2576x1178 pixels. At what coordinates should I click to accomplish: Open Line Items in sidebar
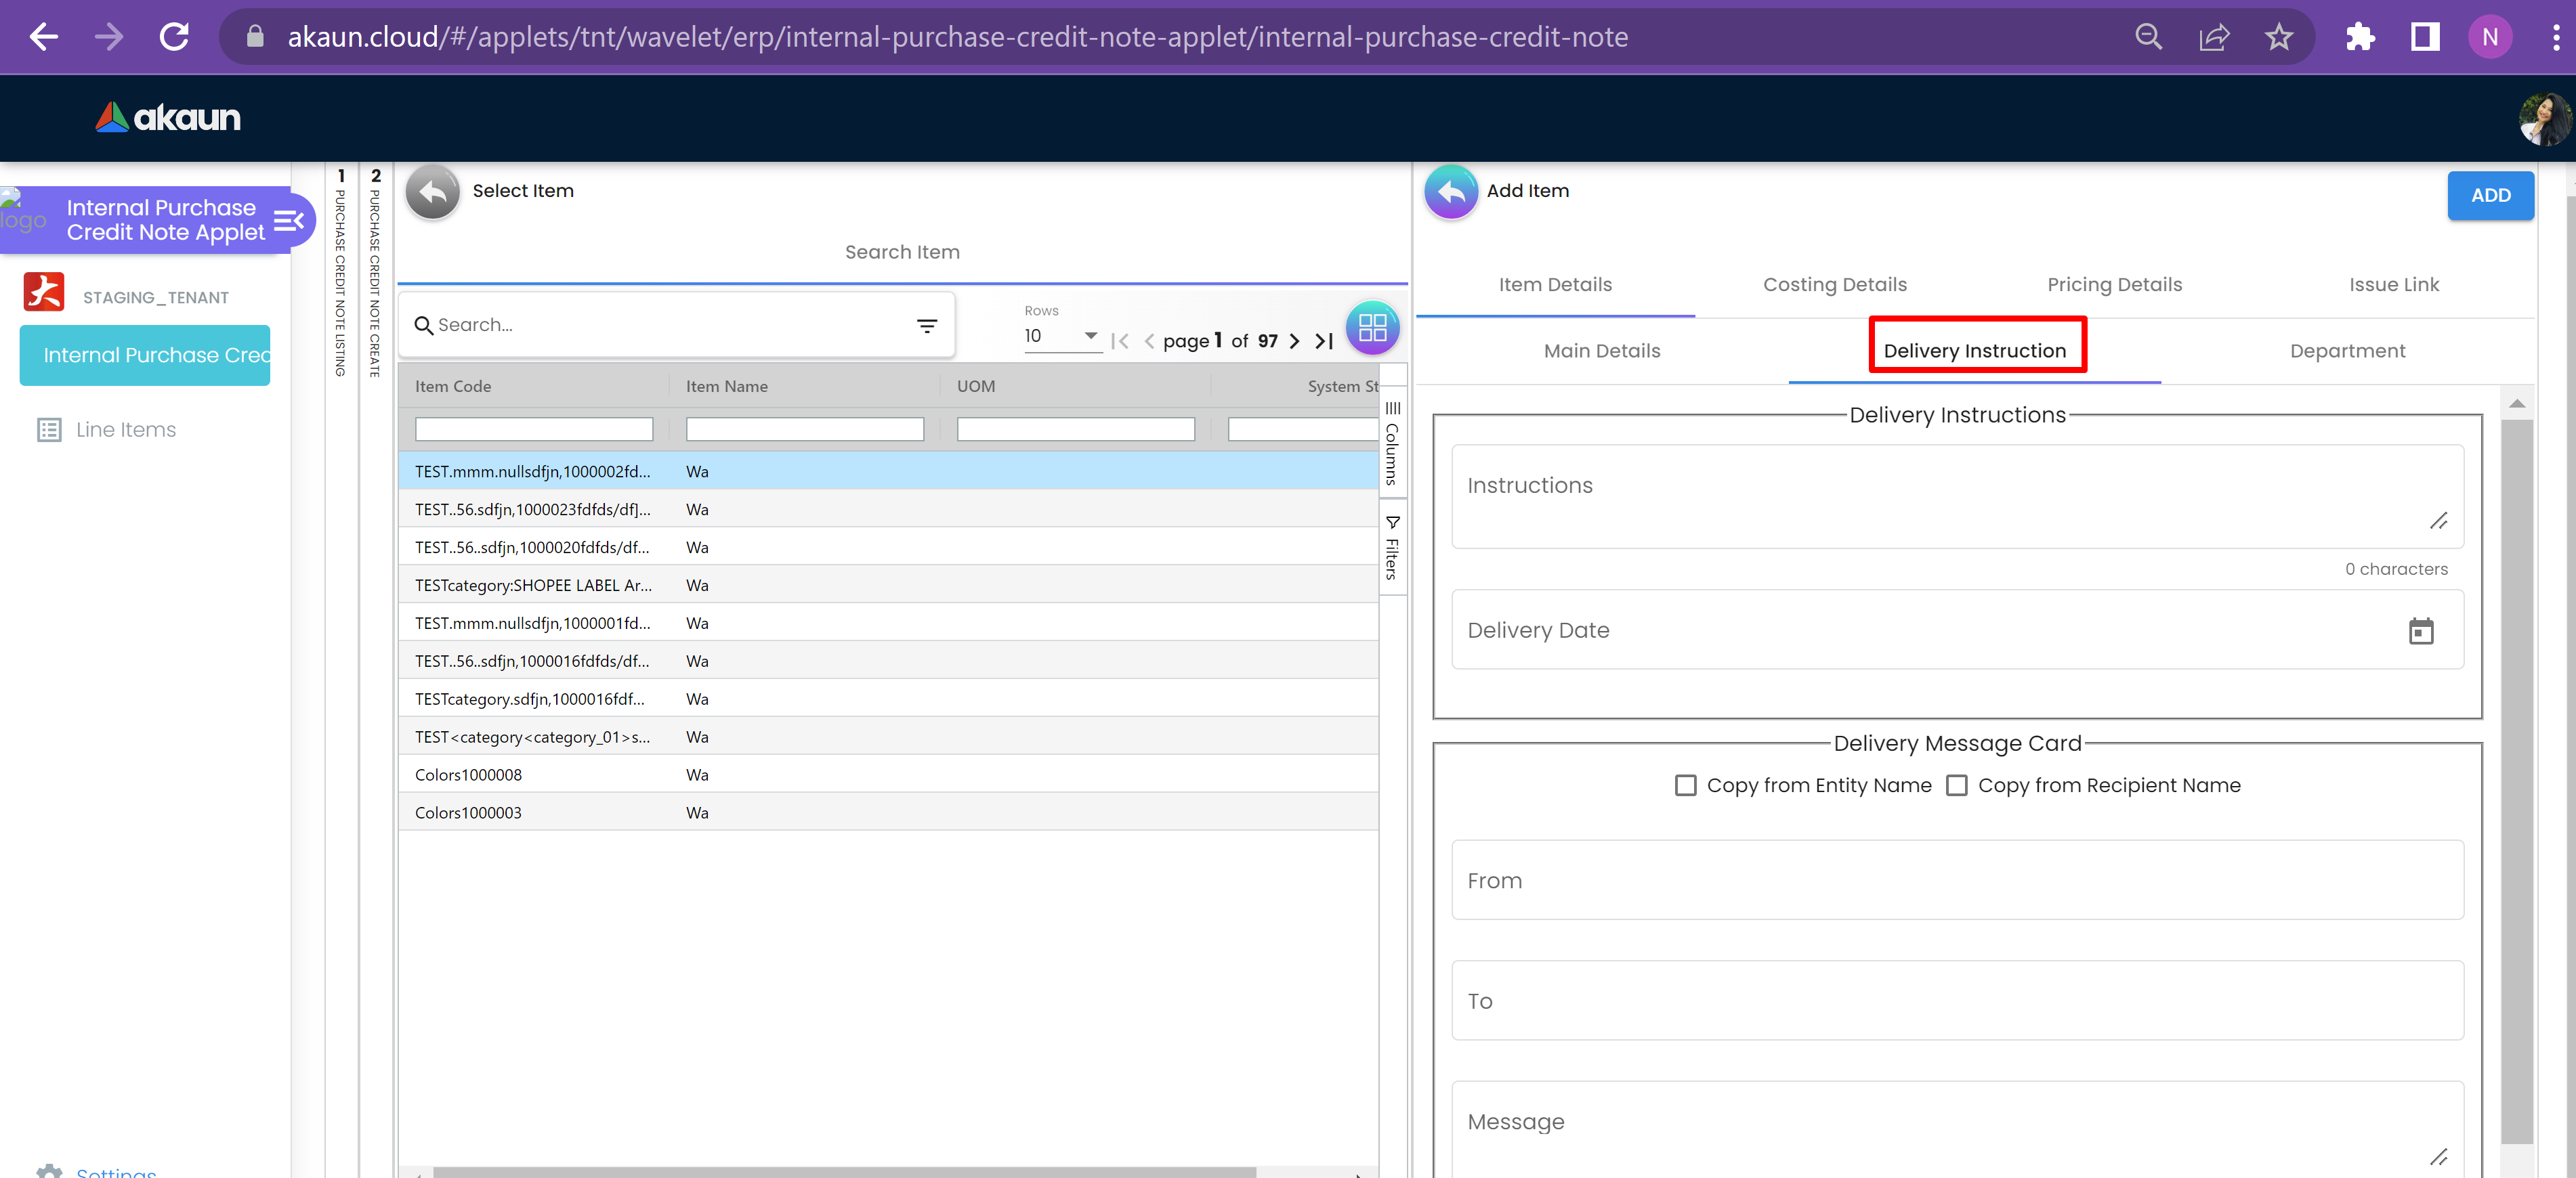coord(125,430)
